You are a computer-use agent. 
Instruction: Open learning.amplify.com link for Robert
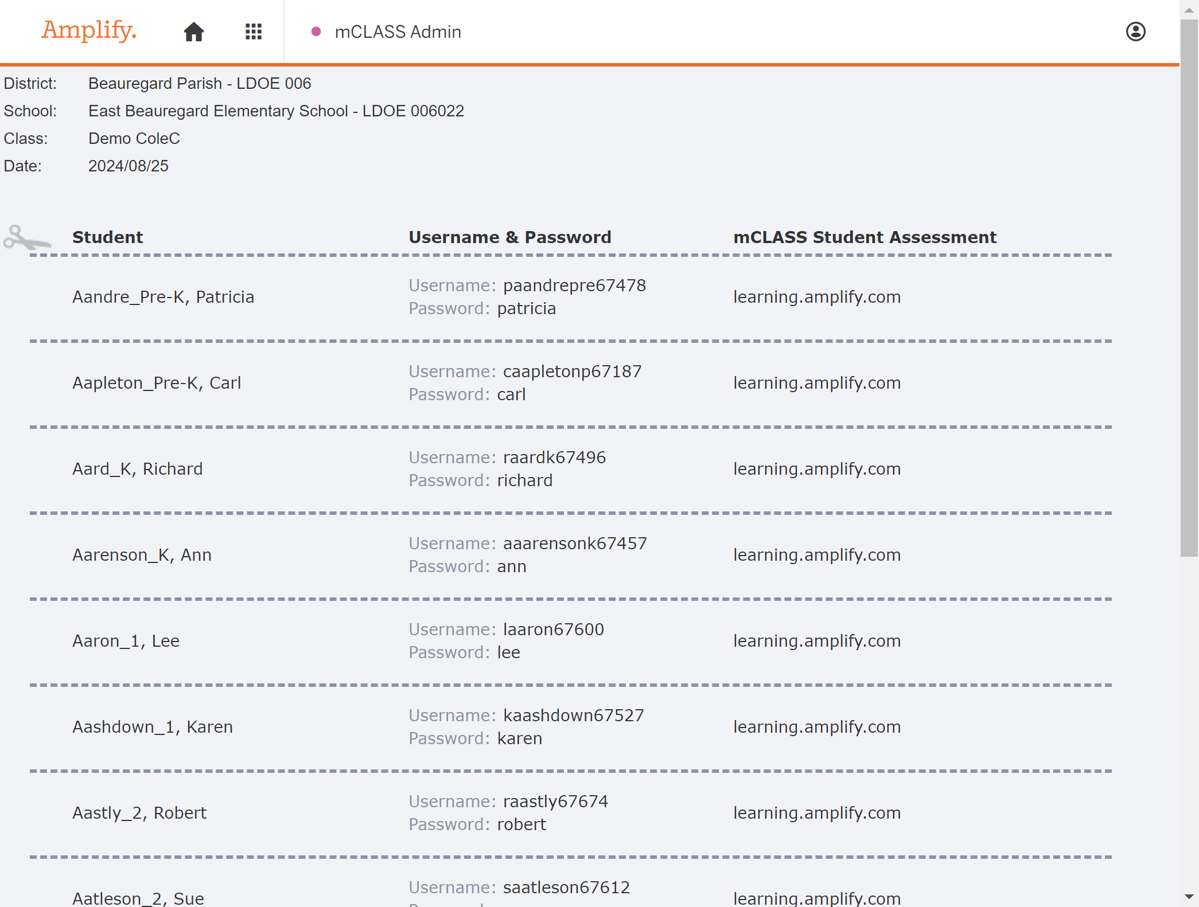point(817,813)
